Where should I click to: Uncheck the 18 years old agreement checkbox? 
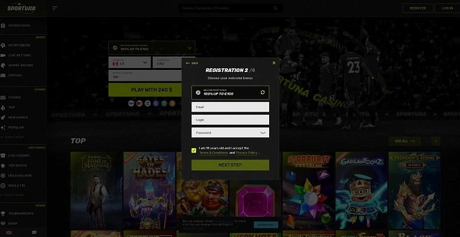193,151
